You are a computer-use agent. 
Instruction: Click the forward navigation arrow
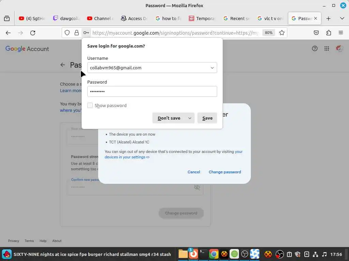click(x=20, y=33)
